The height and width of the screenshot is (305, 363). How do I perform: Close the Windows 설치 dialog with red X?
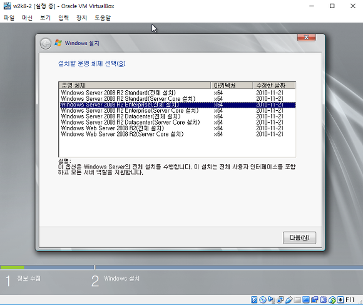[306, 38]
